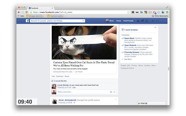The width and height of the screenshot is (186, 116).
Task: Open the Chrome hamburger menu
Action: pos(167,12)
